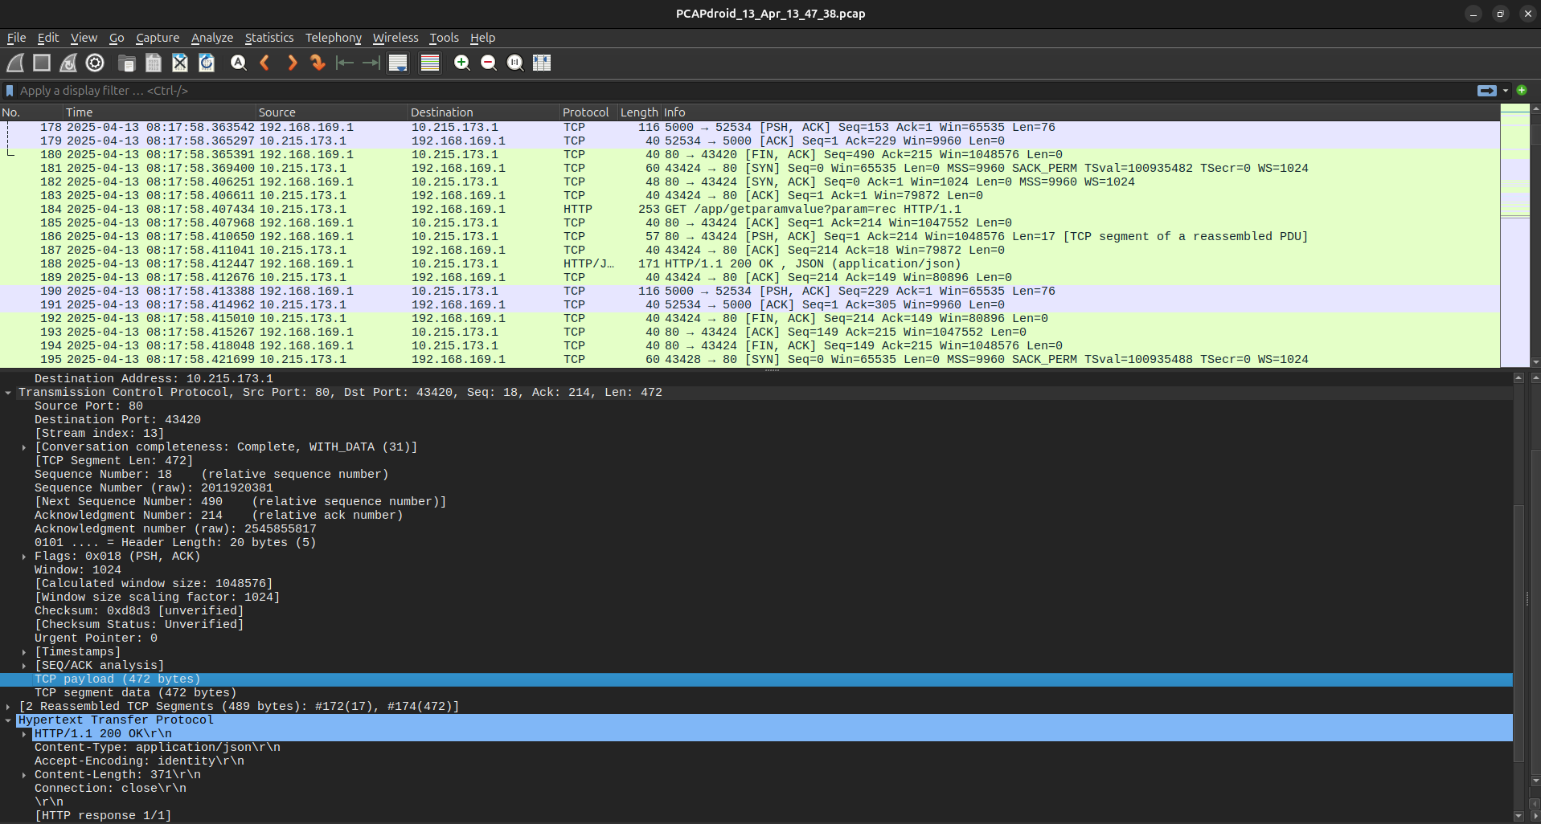Open the Wireless menu
Image resolution: width=1541 pixels, height=824 pixels.
pos(395,38)
